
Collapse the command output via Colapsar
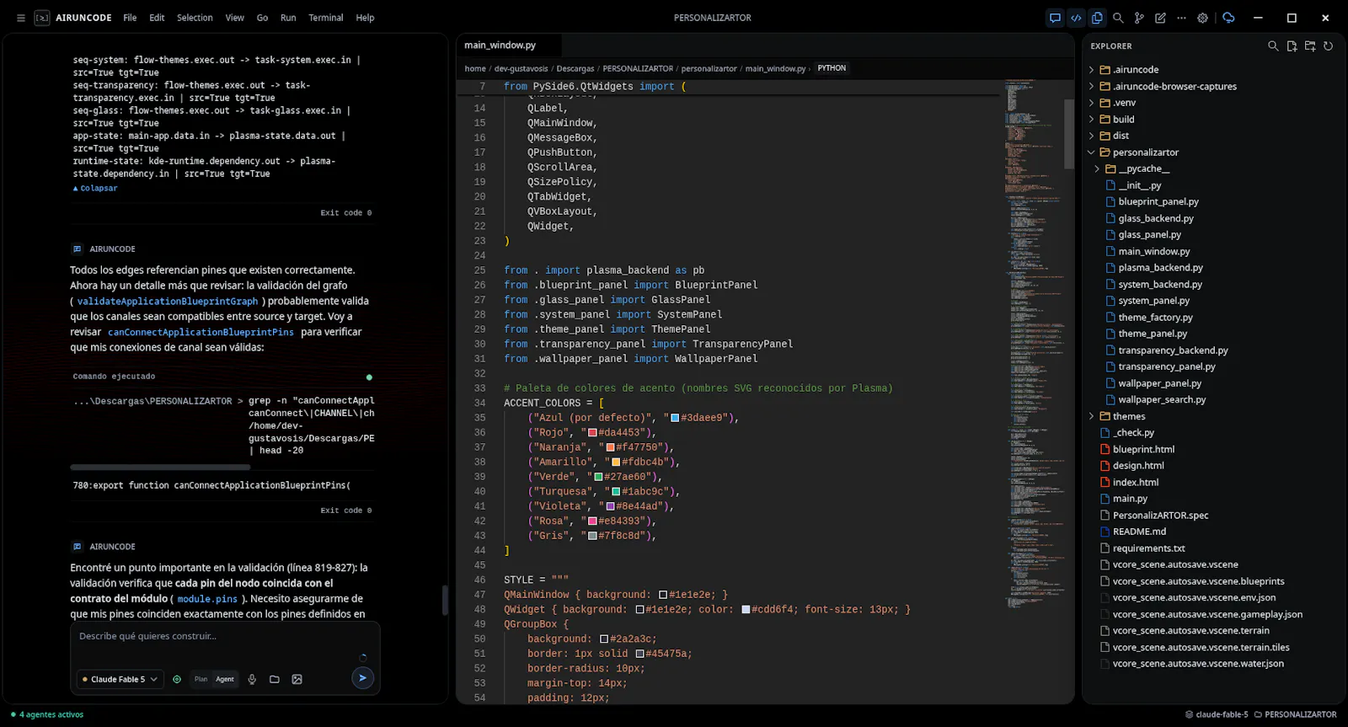95,189
